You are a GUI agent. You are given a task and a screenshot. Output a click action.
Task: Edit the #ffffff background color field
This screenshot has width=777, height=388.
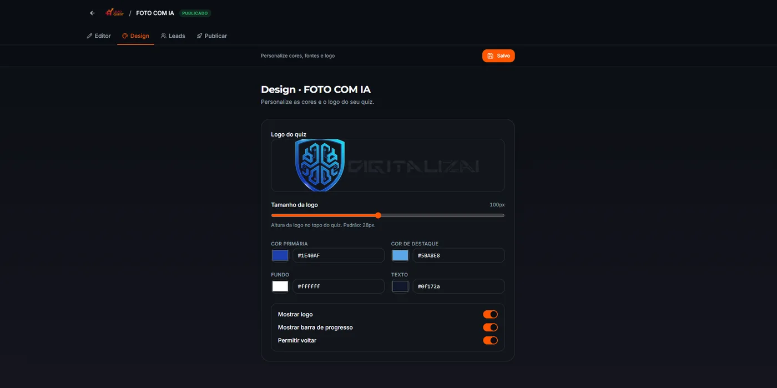[339, 286]
